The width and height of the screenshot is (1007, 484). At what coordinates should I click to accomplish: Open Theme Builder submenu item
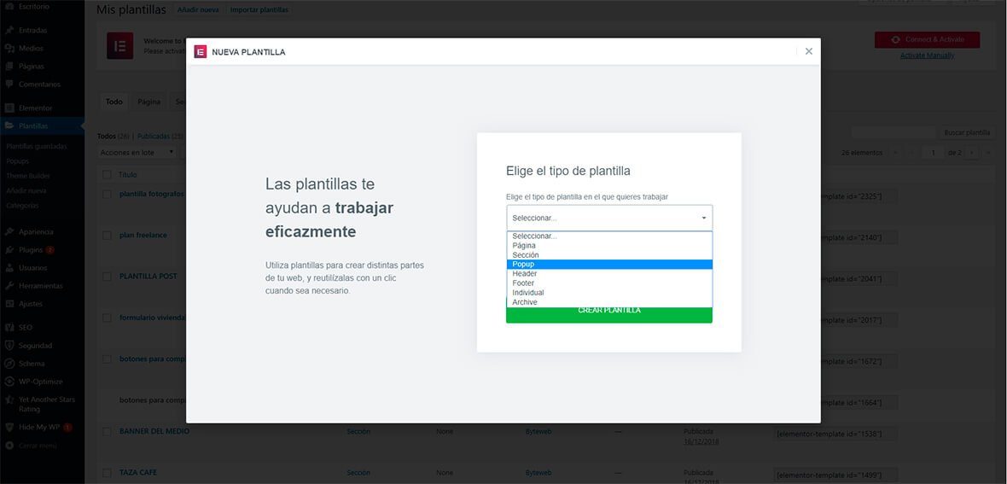pyautogui.click(x=28, y=176)
